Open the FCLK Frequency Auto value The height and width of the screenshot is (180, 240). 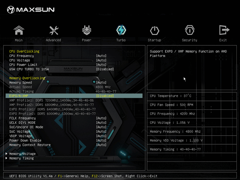point(101,118)
